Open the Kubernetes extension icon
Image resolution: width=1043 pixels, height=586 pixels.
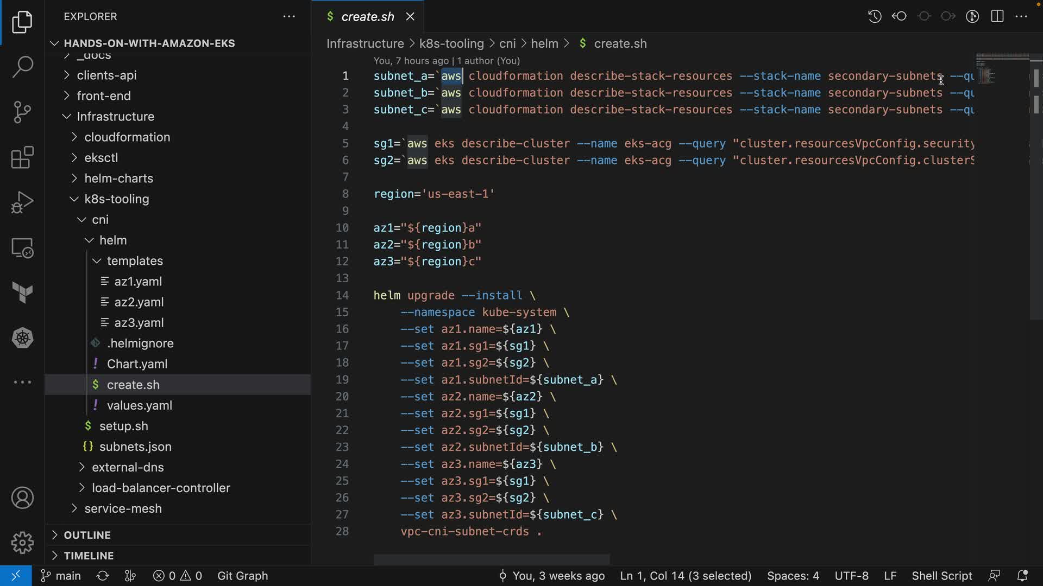[x=22, y=338]
